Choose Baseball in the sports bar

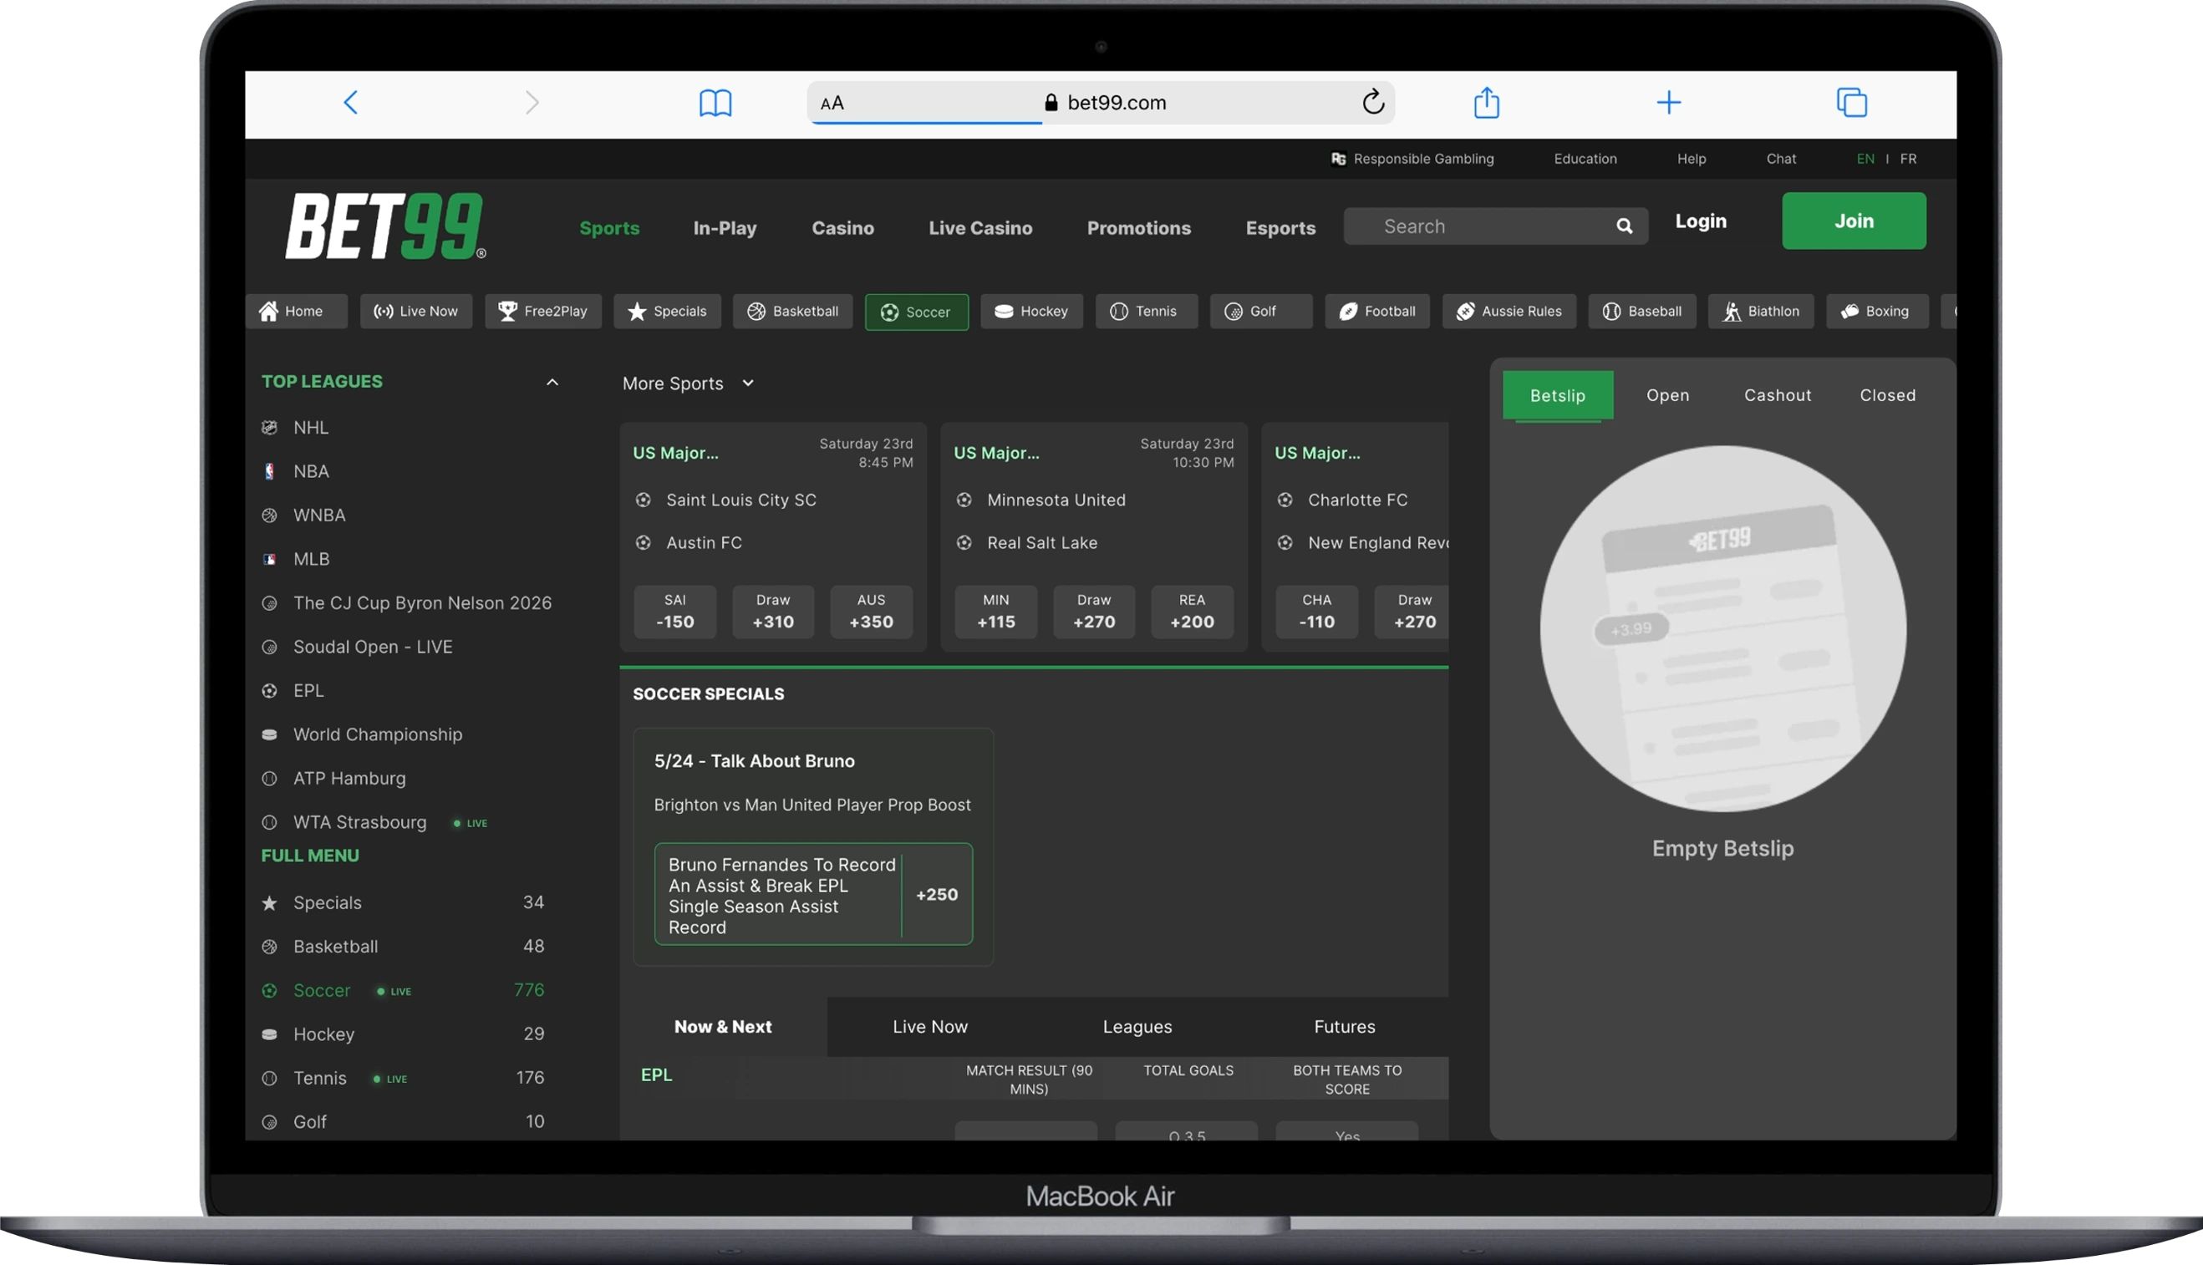tap(1642, 311)
